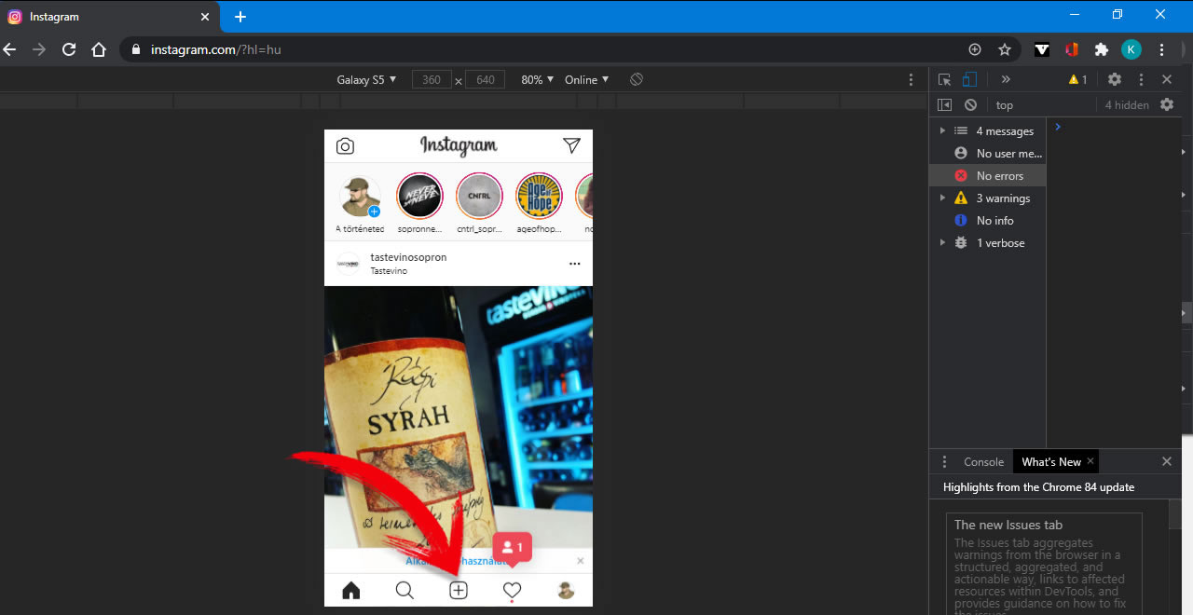
Task: Expand the 4 messages row
Action: [x=987, y=131]
